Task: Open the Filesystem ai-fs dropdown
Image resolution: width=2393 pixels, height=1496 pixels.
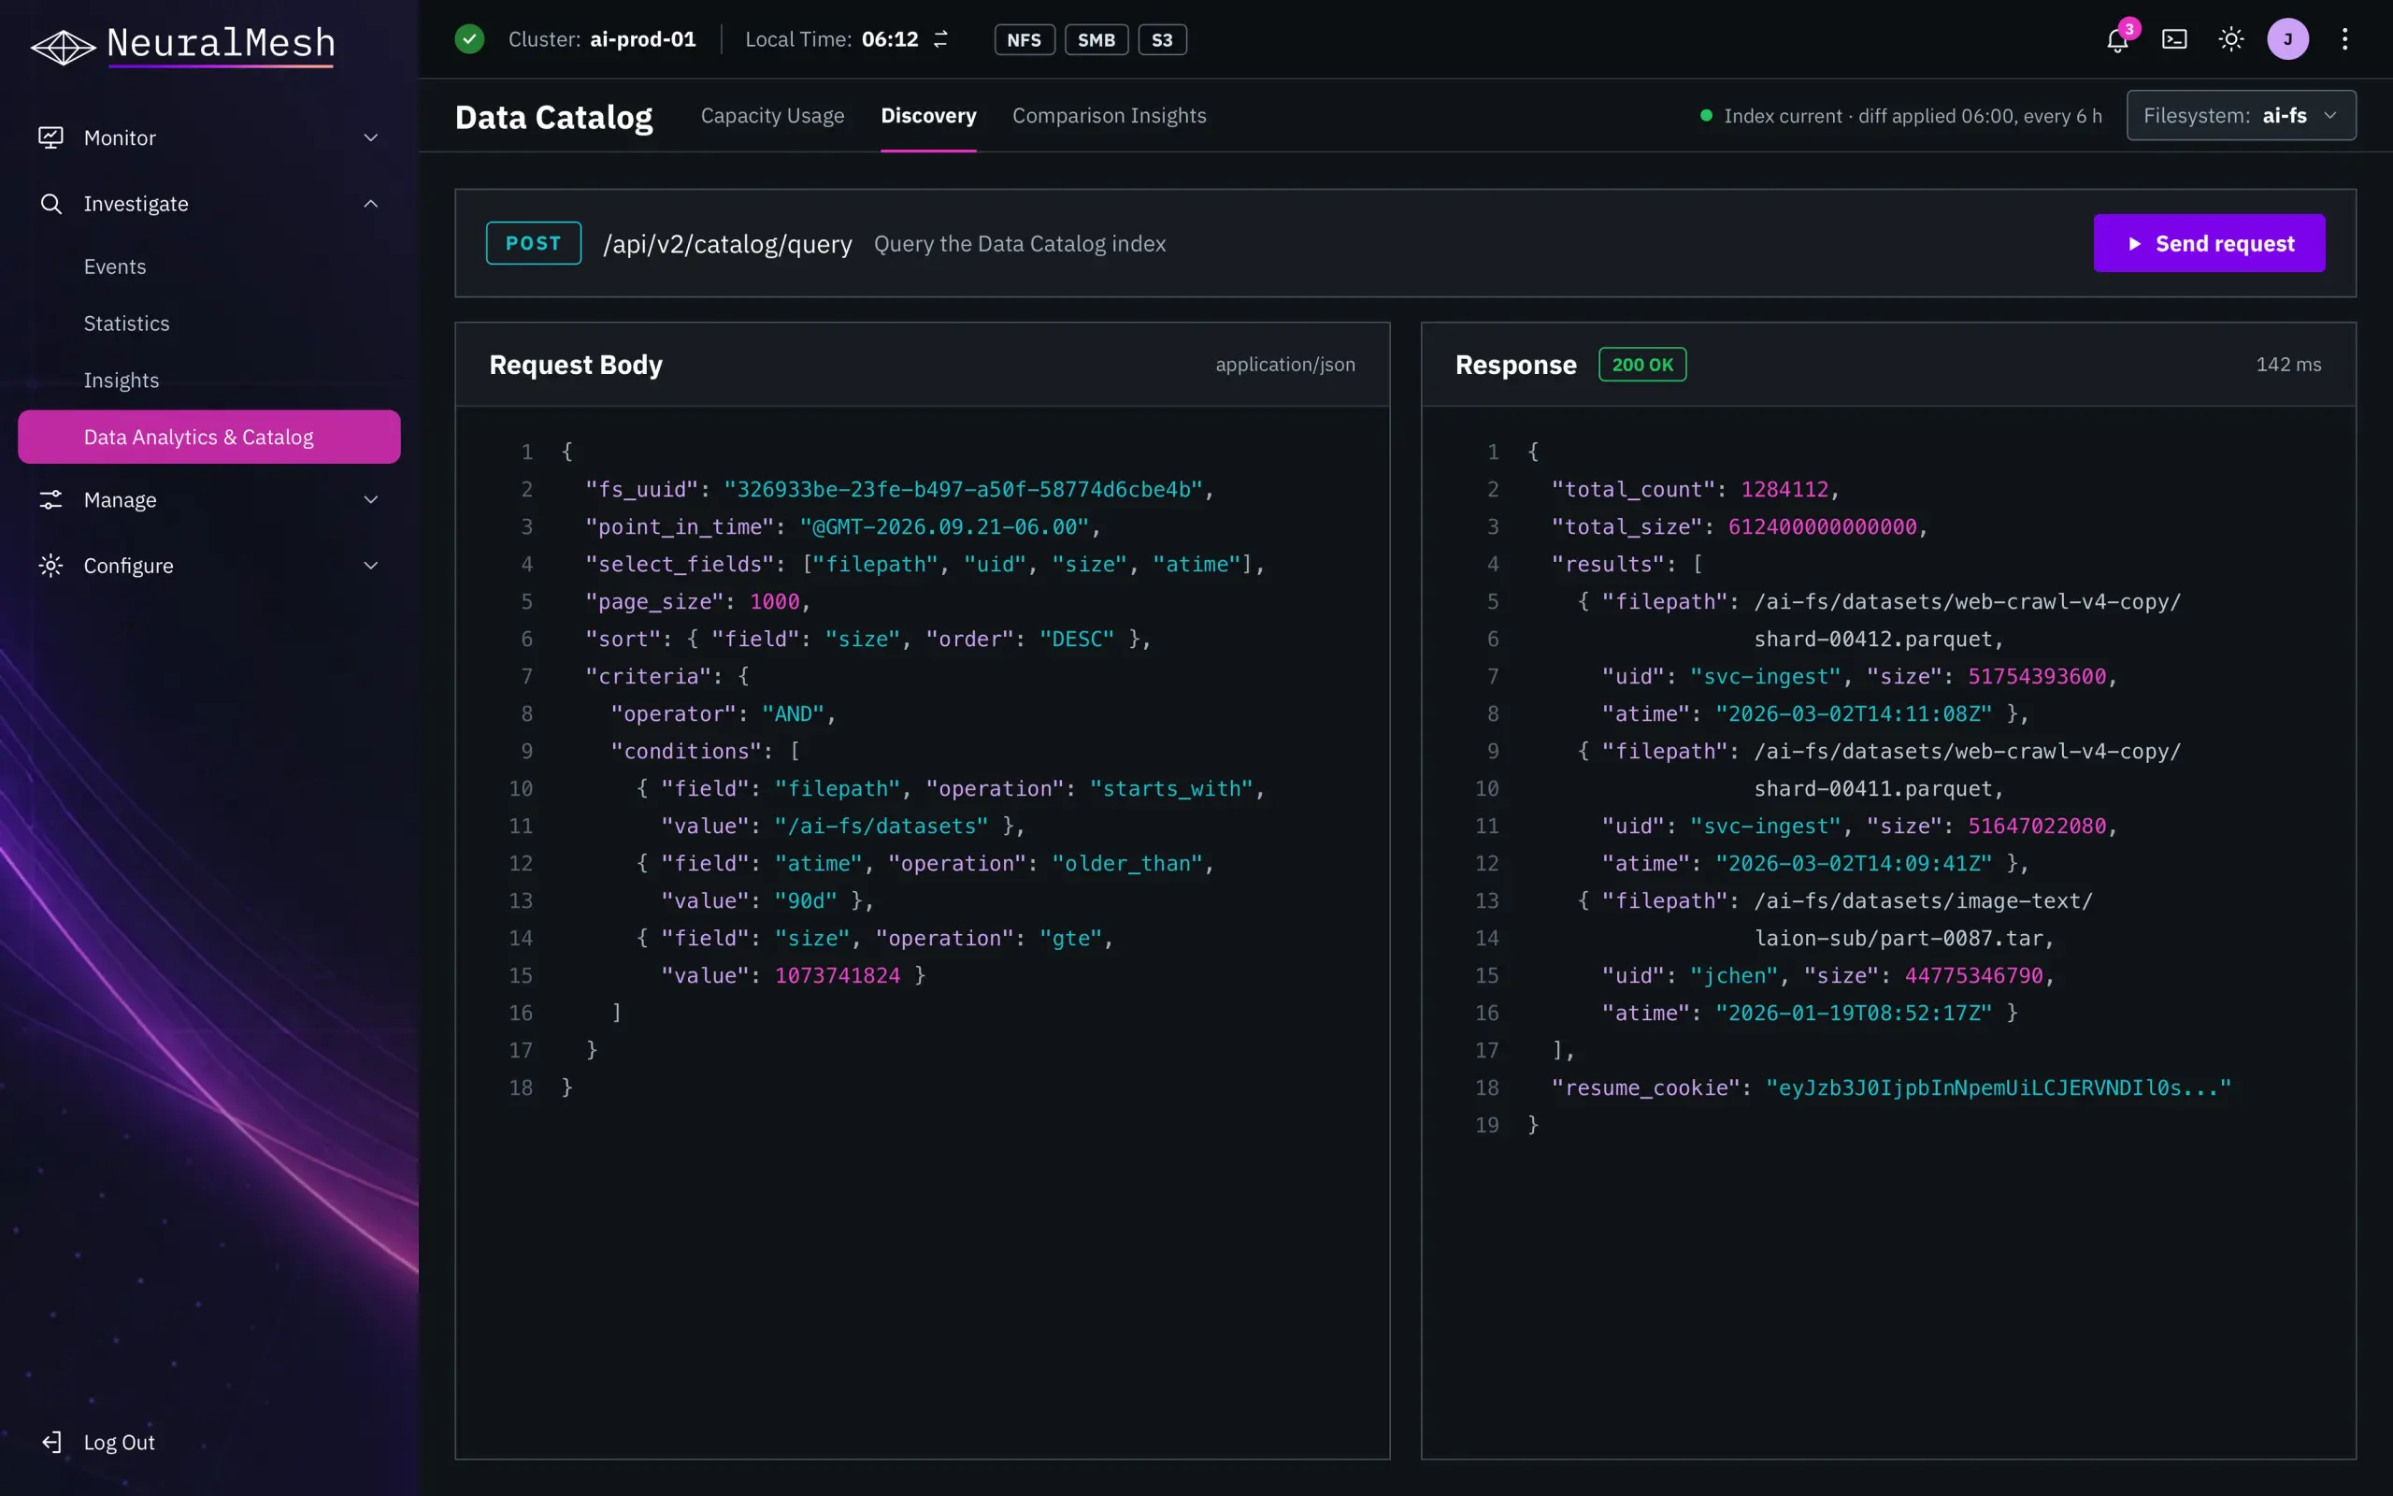Action: [2241, 116]
